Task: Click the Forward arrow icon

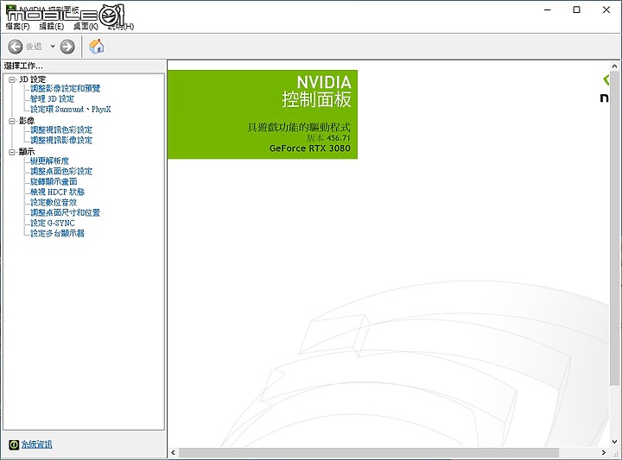Action: (x=67, y=47)
